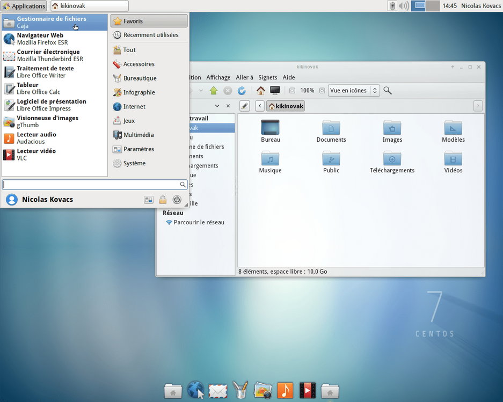The image size is (503, 402).
Task: Close the side pane
Action: coord(228,106)
